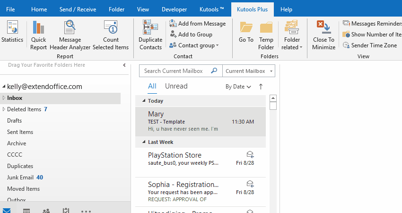Toggle Messages Reminder option

pos(372,23)
